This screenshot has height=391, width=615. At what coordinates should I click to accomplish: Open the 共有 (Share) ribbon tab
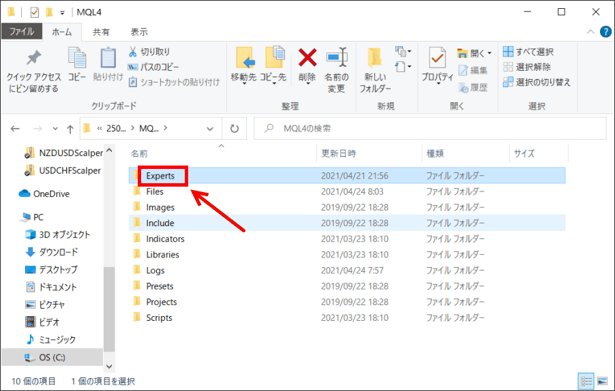pos(101,32)
